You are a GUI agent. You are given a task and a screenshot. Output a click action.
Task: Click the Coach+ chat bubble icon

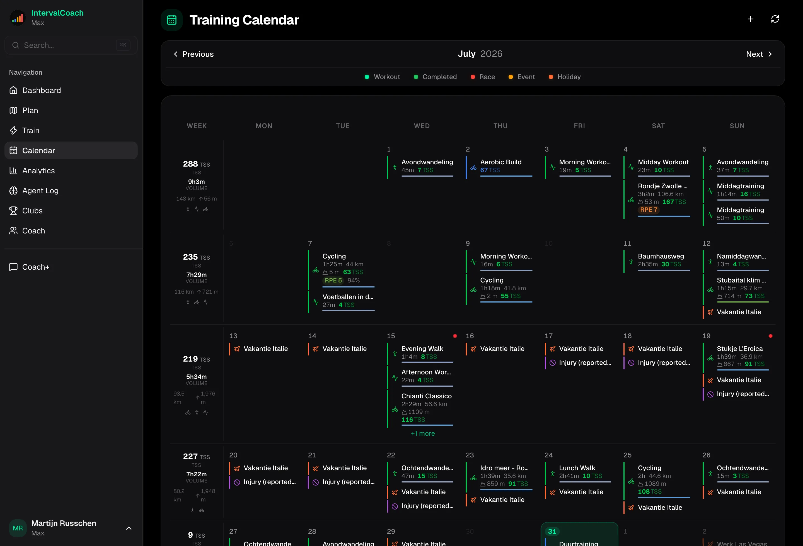pyautogui.click(x=13, y=267)
